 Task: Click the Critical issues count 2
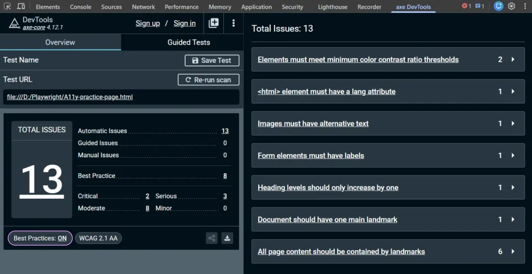point(147,196)
